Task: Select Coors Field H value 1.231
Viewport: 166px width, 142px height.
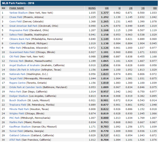Action: tap(117, 21)
